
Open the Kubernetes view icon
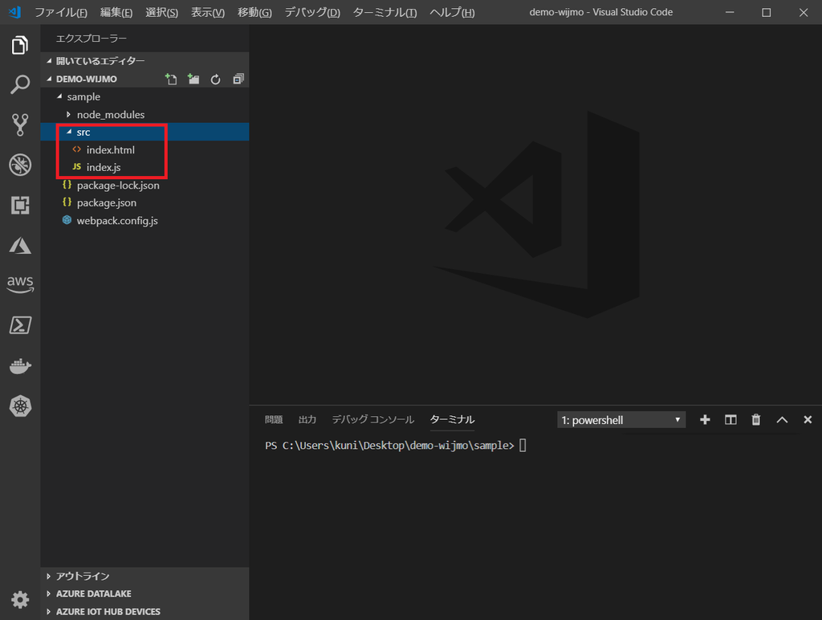(x=20, y=406)
